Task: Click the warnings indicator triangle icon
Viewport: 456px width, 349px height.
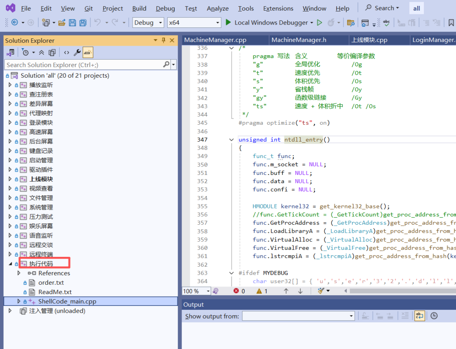Action: click(259, 291)
